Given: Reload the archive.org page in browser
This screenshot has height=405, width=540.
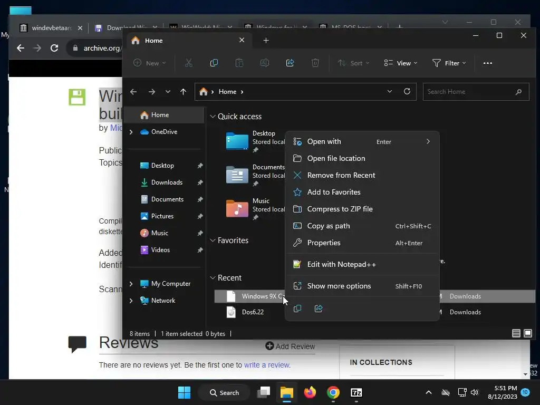Looking at the screenshot, I should pos(54,48).
